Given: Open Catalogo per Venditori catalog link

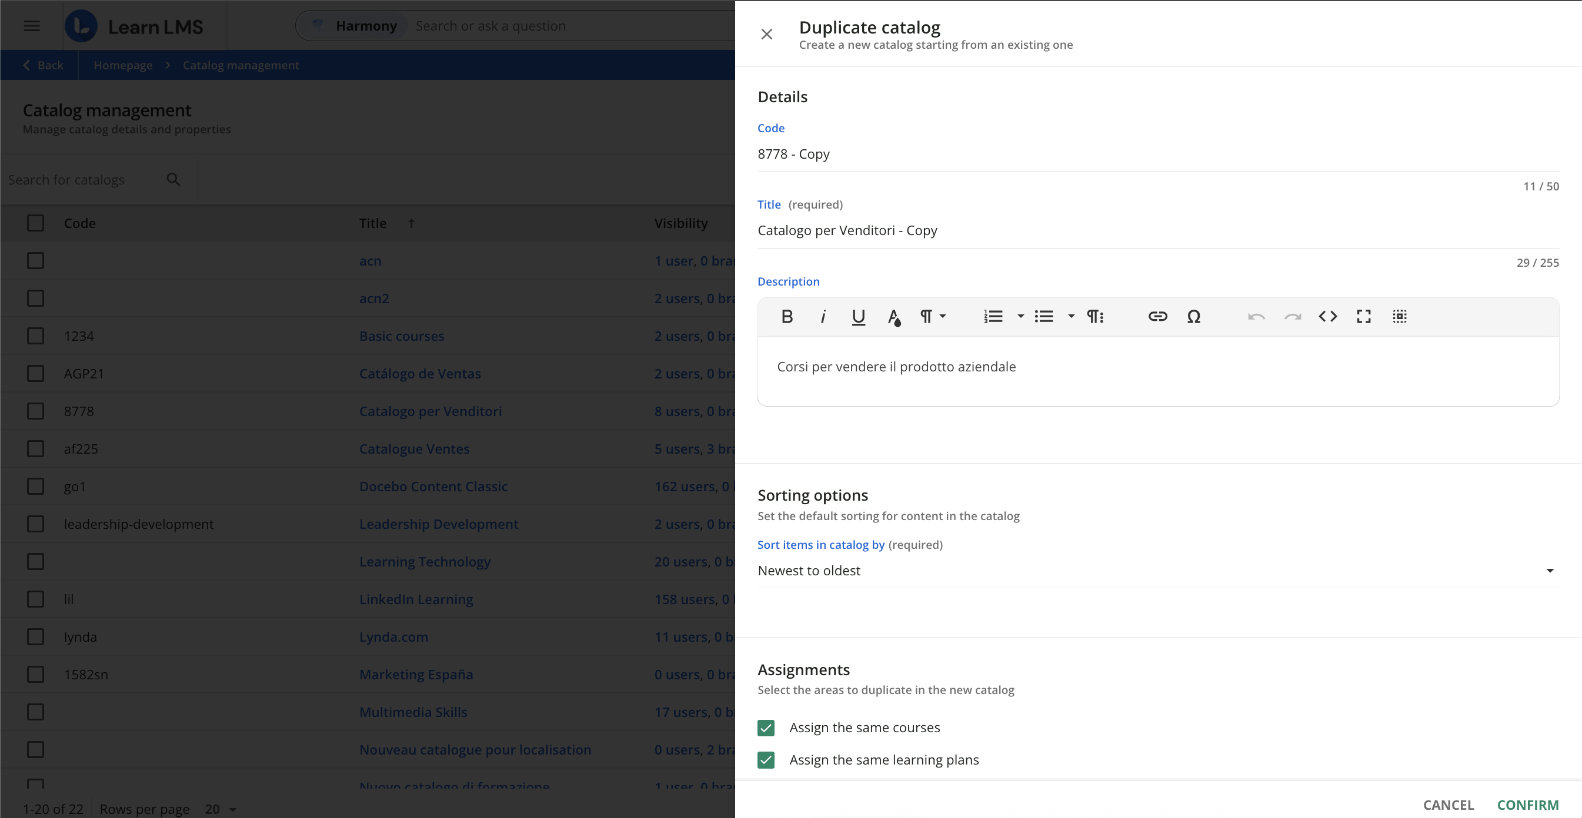Looking at the screenshot, I should 430,411.
